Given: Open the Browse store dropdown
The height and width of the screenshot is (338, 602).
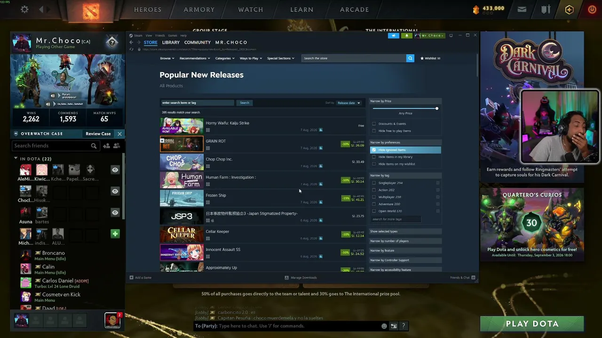Looking at the screenshot, I should [x=167, y=58].
